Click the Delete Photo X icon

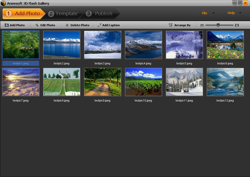(x=67, y=25)
